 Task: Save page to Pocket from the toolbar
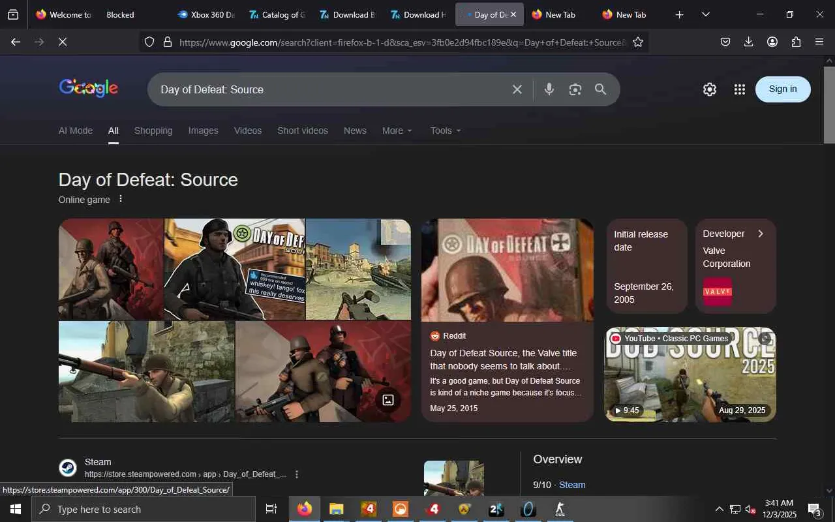725,42
